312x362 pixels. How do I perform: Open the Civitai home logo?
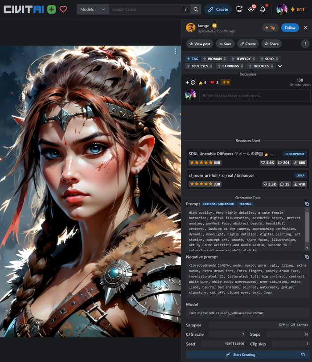click(24, 9)
